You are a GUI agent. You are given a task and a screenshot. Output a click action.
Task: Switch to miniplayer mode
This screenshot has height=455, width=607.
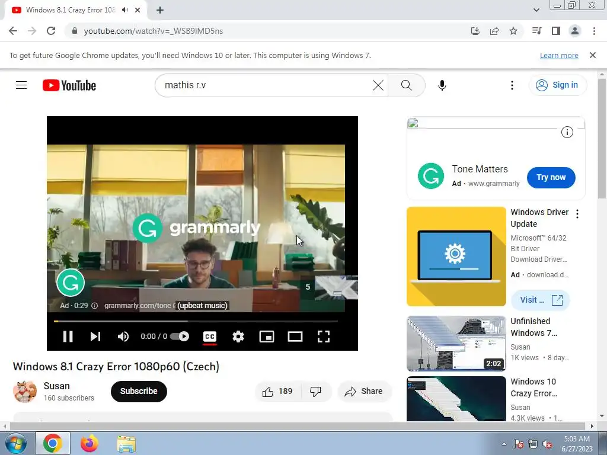point(267,337)
